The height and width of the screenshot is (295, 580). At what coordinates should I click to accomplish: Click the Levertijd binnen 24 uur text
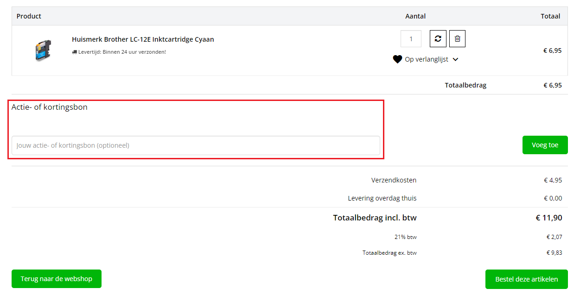pyautogui.click(x=122, y=52)
